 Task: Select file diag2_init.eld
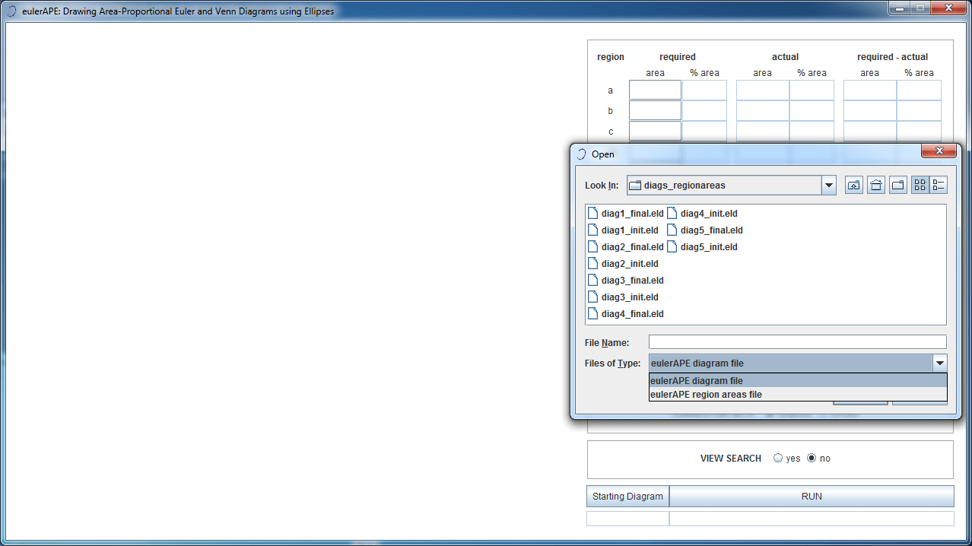[624, 264]
